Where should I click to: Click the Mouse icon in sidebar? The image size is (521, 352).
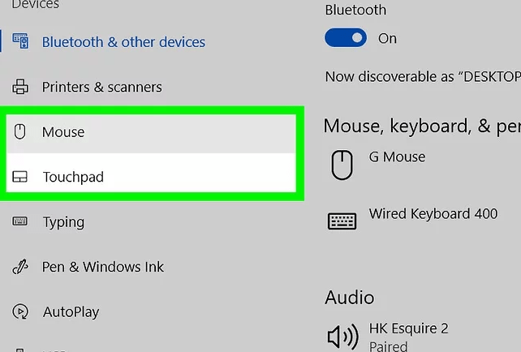point(19,131)
